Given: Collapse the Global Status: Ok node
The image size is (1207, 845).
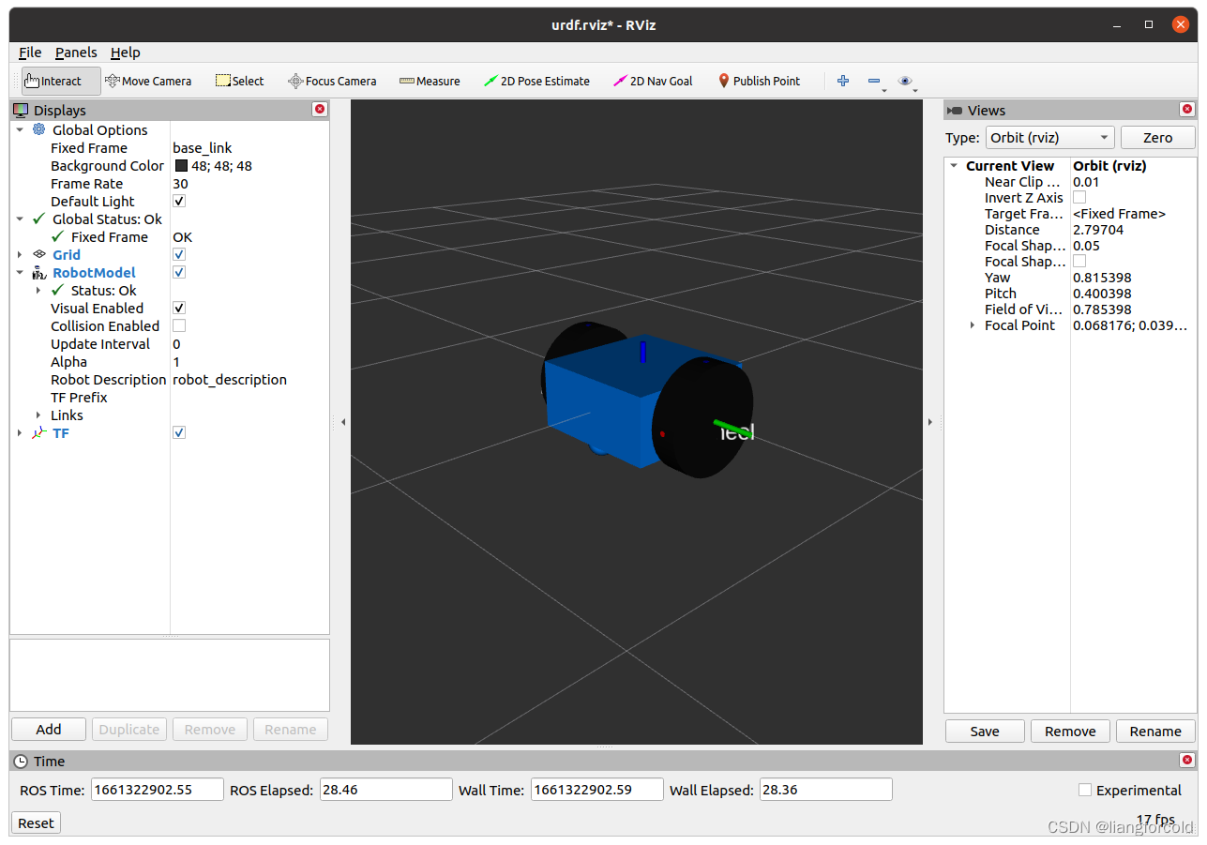Looking at the screenshot, I should [x=20, y=219].
